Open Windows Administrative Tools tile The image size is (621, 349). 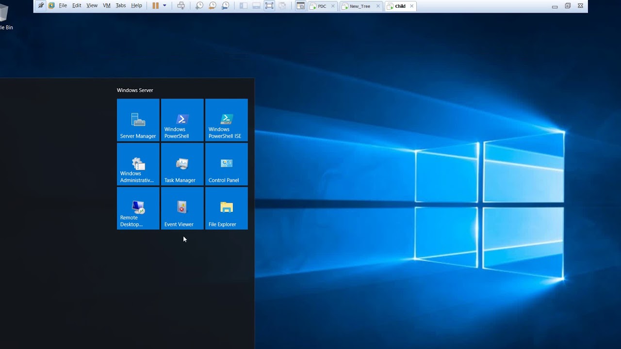click(138, 164)
